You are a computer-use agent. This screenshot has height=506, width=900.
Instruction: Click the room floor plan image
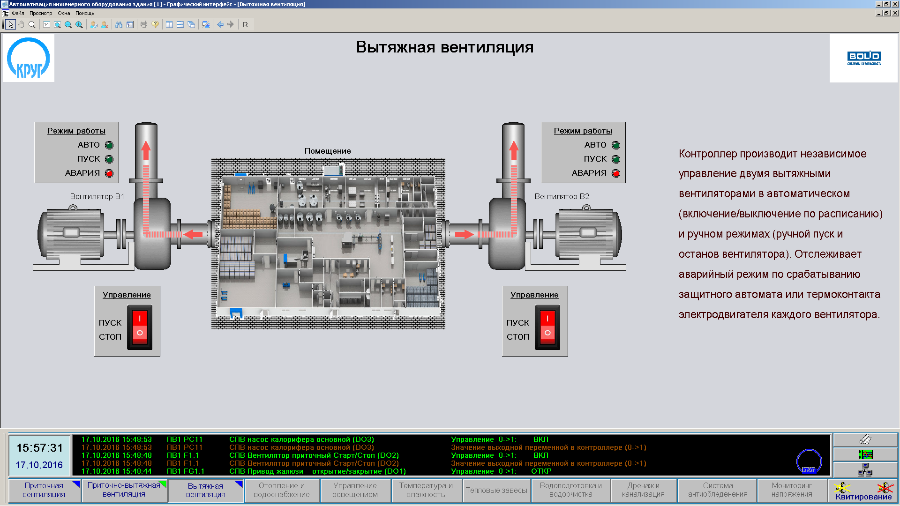click(328, 244)
